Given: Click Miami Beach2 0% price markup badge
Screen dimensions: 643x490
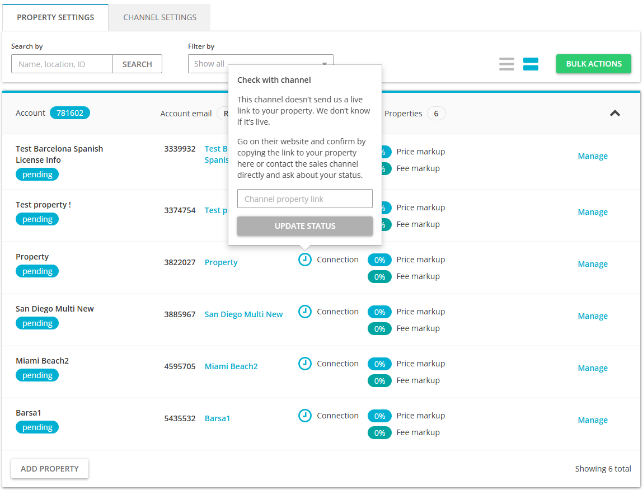Looking at the screenshot, I should click(380, 364).
